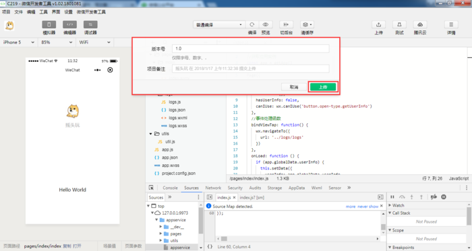Click the Tencent Cloud icon
This screenshot has height=251, width=472.
pos(420,25)
